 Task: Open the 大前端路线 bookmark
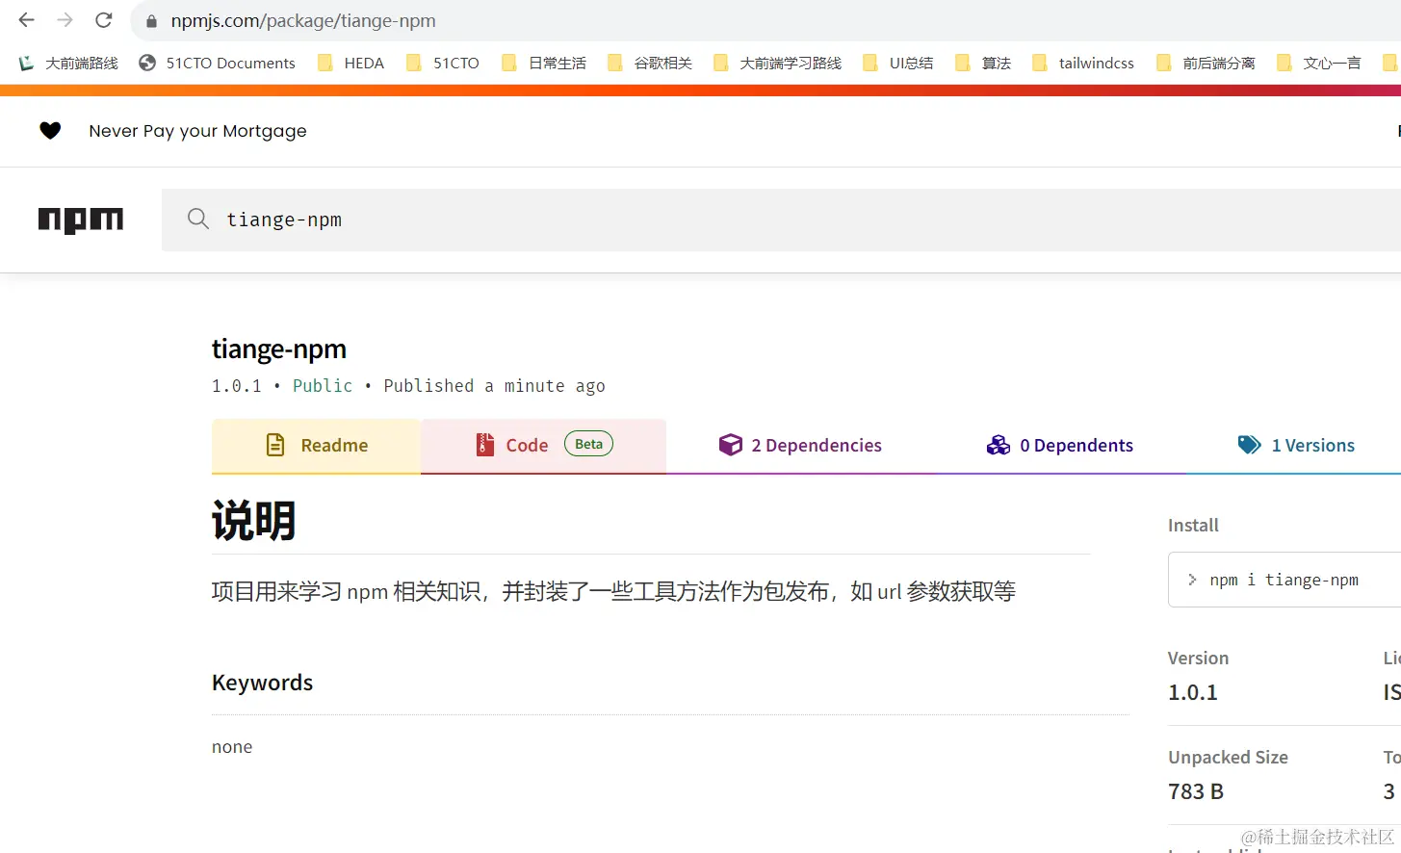68,64
